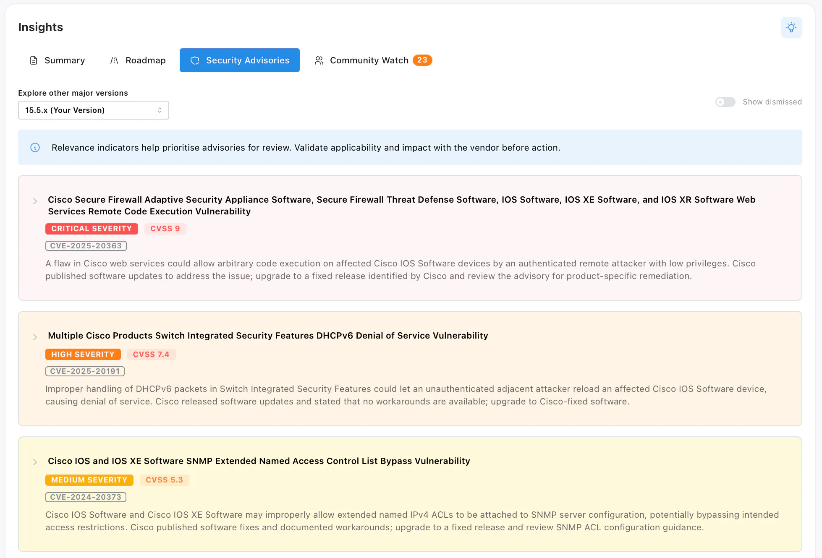Click the Show dismissed label text

772,102
